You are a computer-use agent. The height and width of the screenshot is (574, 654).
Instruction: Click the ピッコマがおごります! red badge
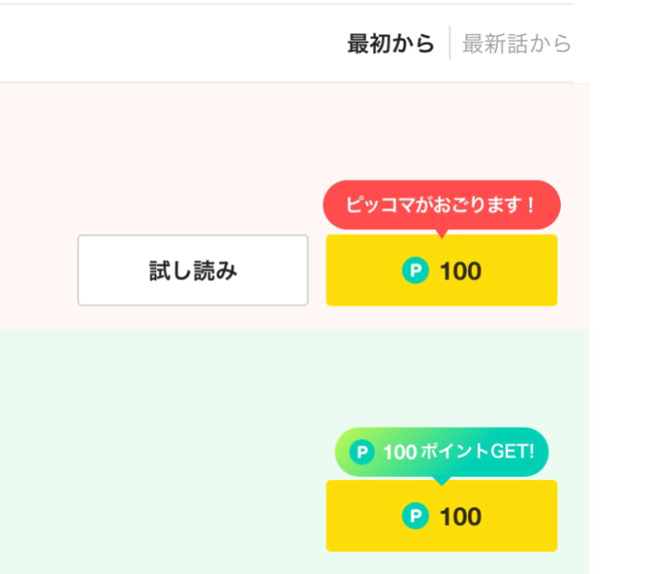441,204
